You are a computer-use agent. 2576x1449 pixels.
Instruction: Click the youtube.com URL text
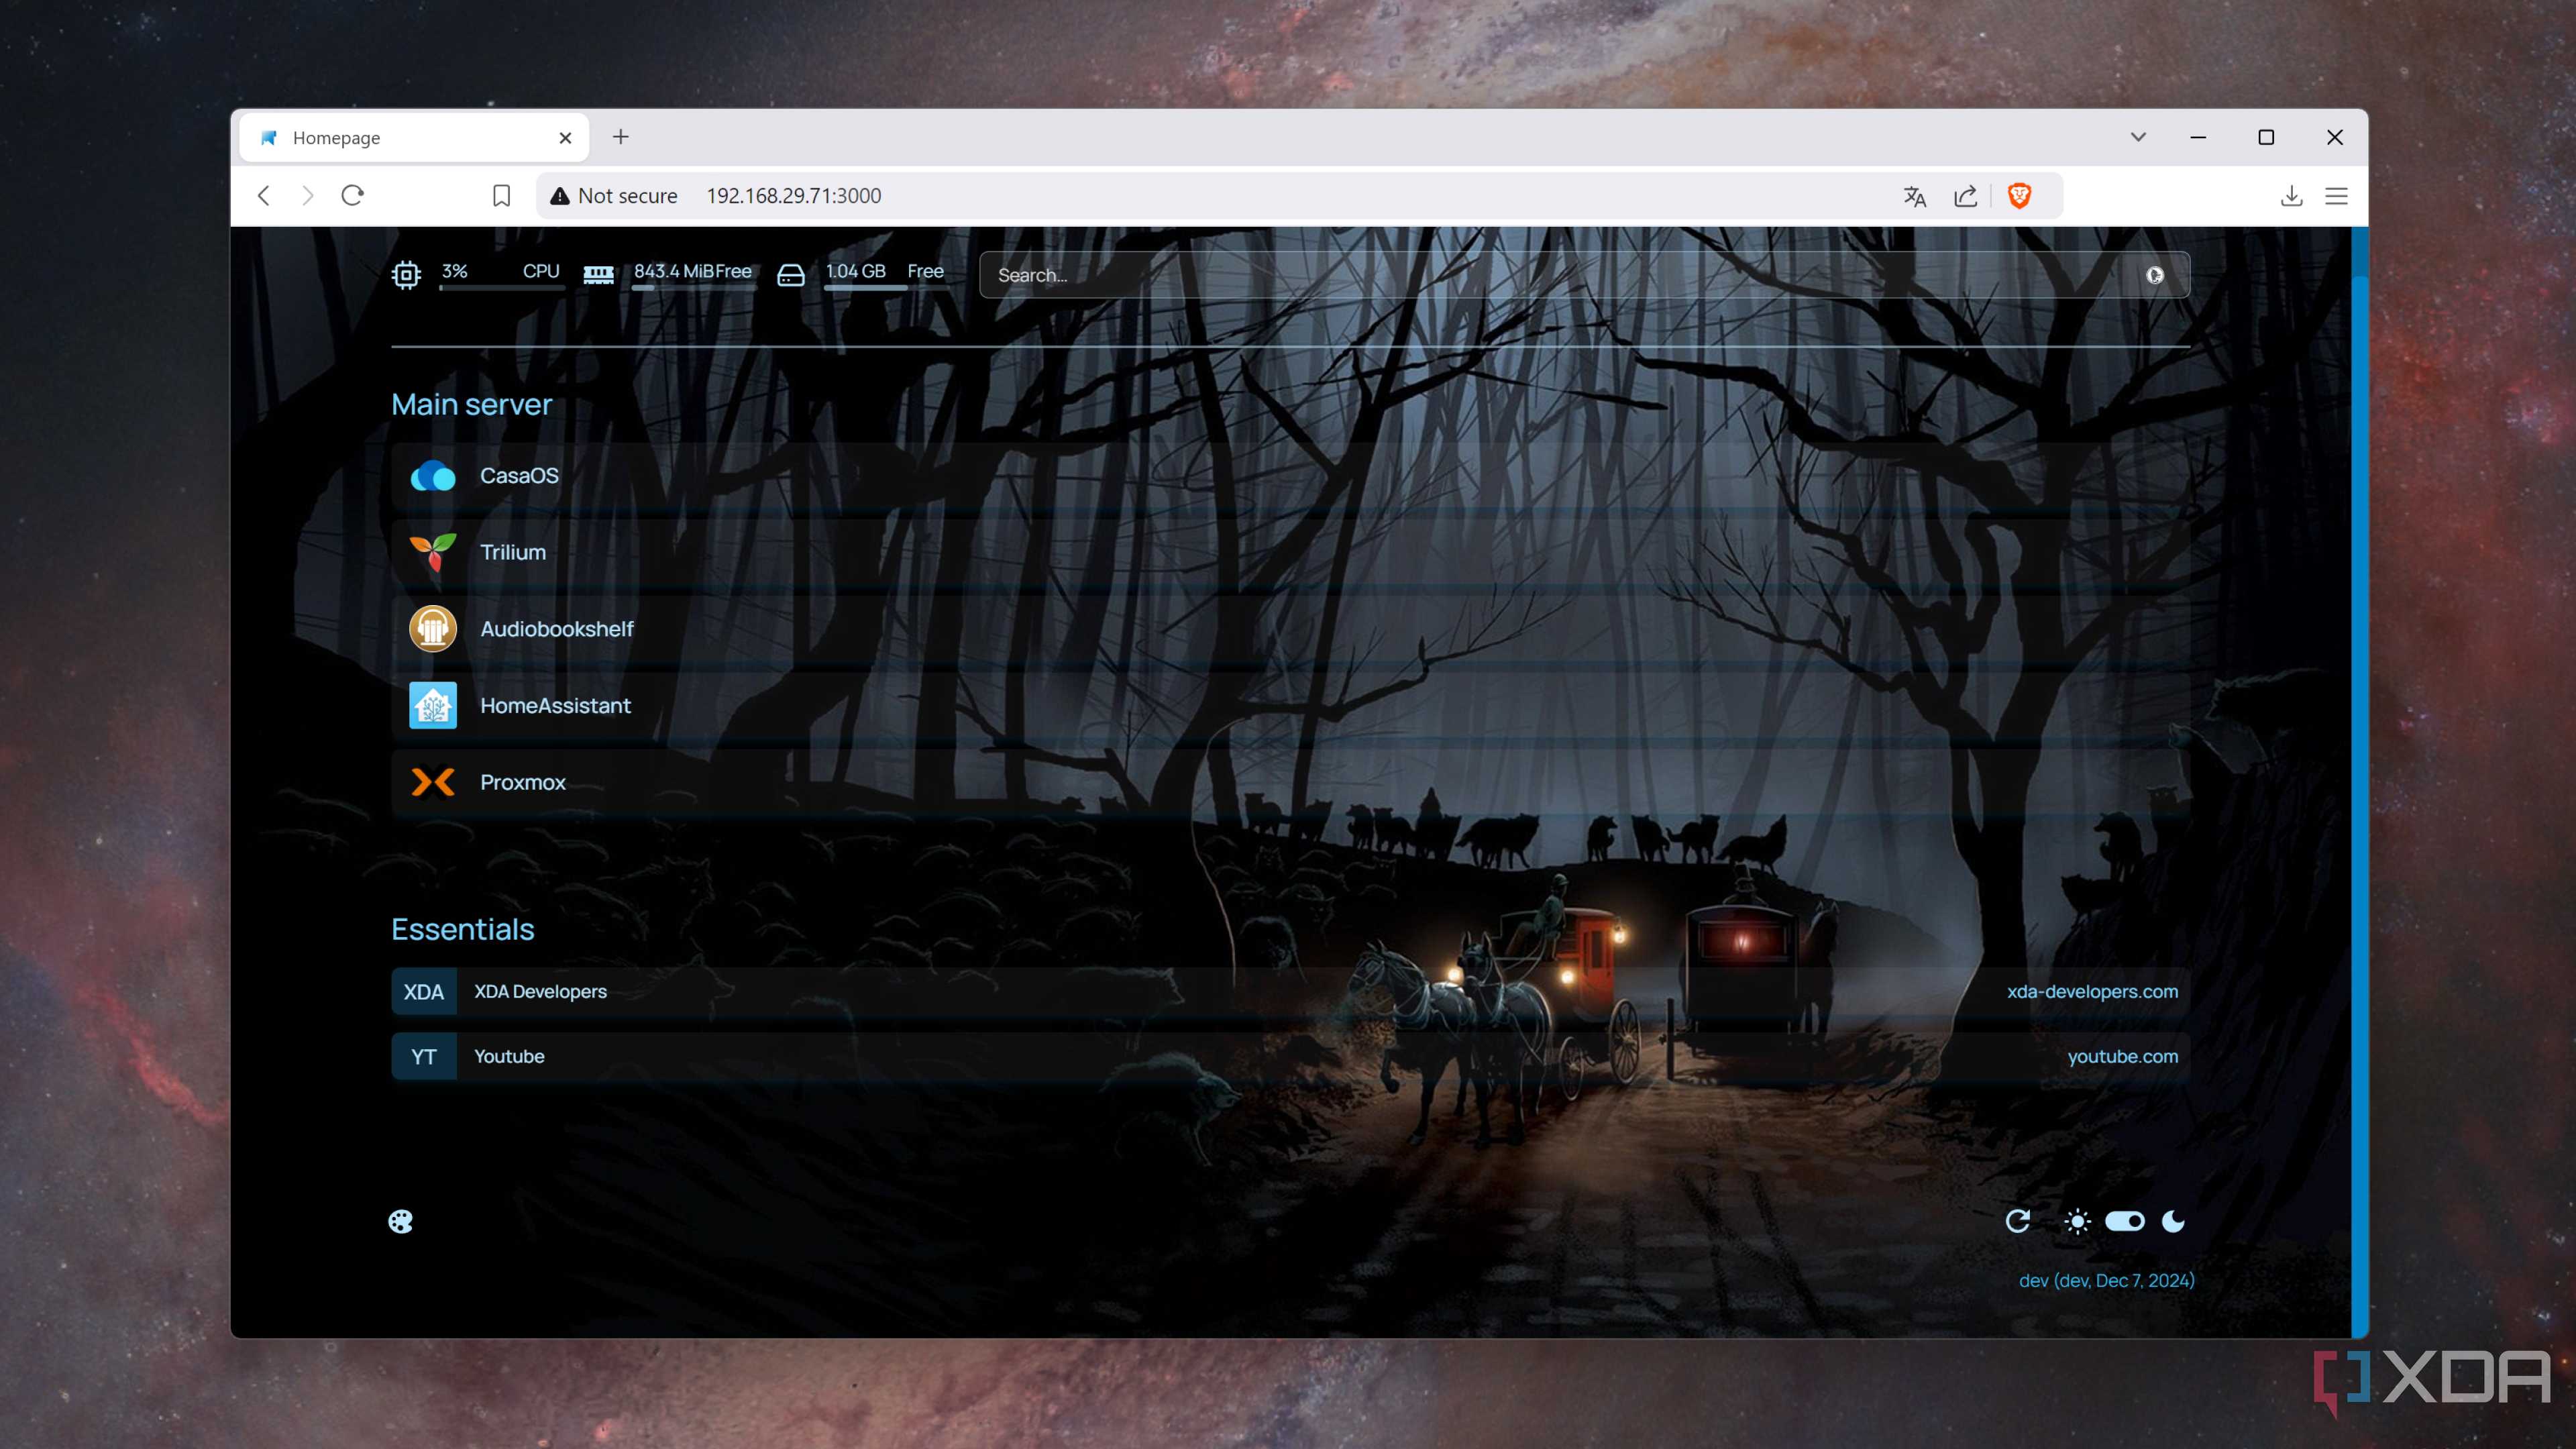click(x=2122, y=1056)
